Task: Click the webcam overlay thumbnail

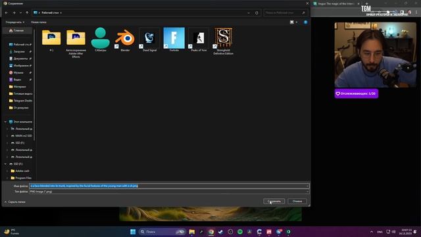Action: tap(376, 55)
